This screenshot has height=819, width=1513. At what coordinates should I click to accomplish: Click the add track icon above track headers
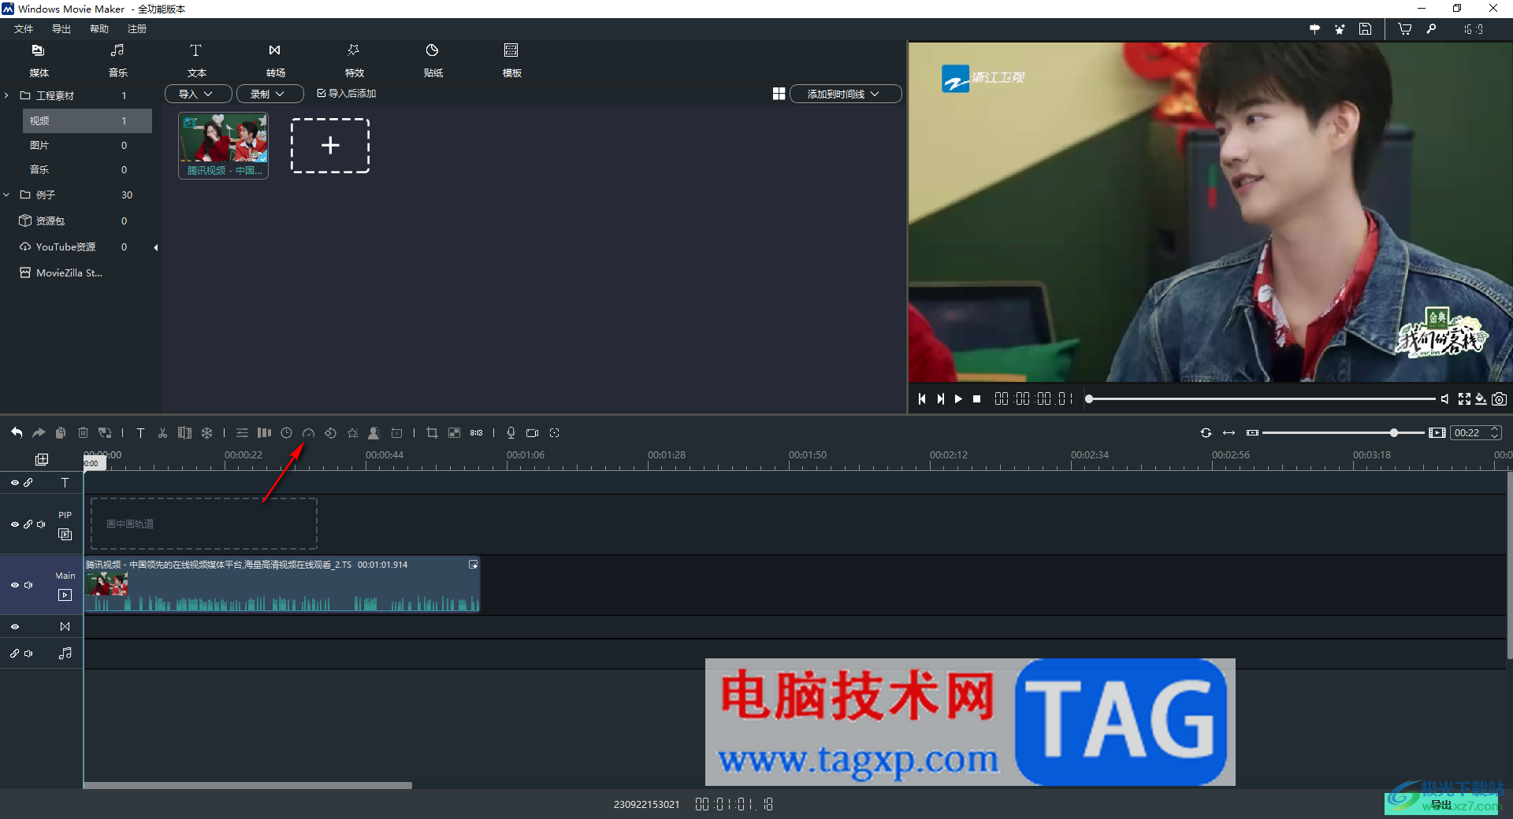click(x=42, y=459)
